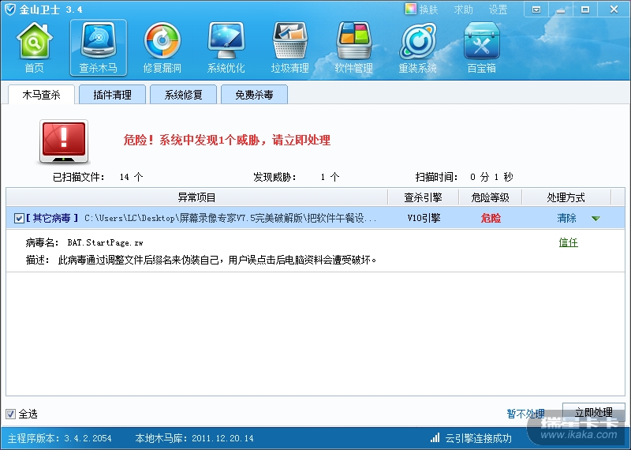Close the 金山卫士 window

pyautogui.click(x=614, y=9)
